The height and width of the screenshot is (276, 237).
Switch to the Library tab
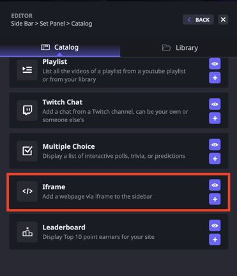180,48
